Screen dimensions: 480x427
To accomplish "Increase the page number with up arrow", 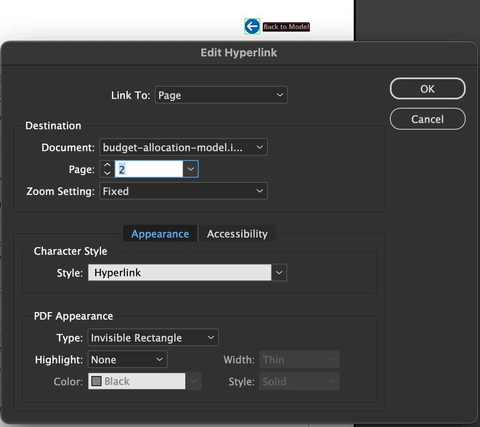I will click(x=107, y=165).
